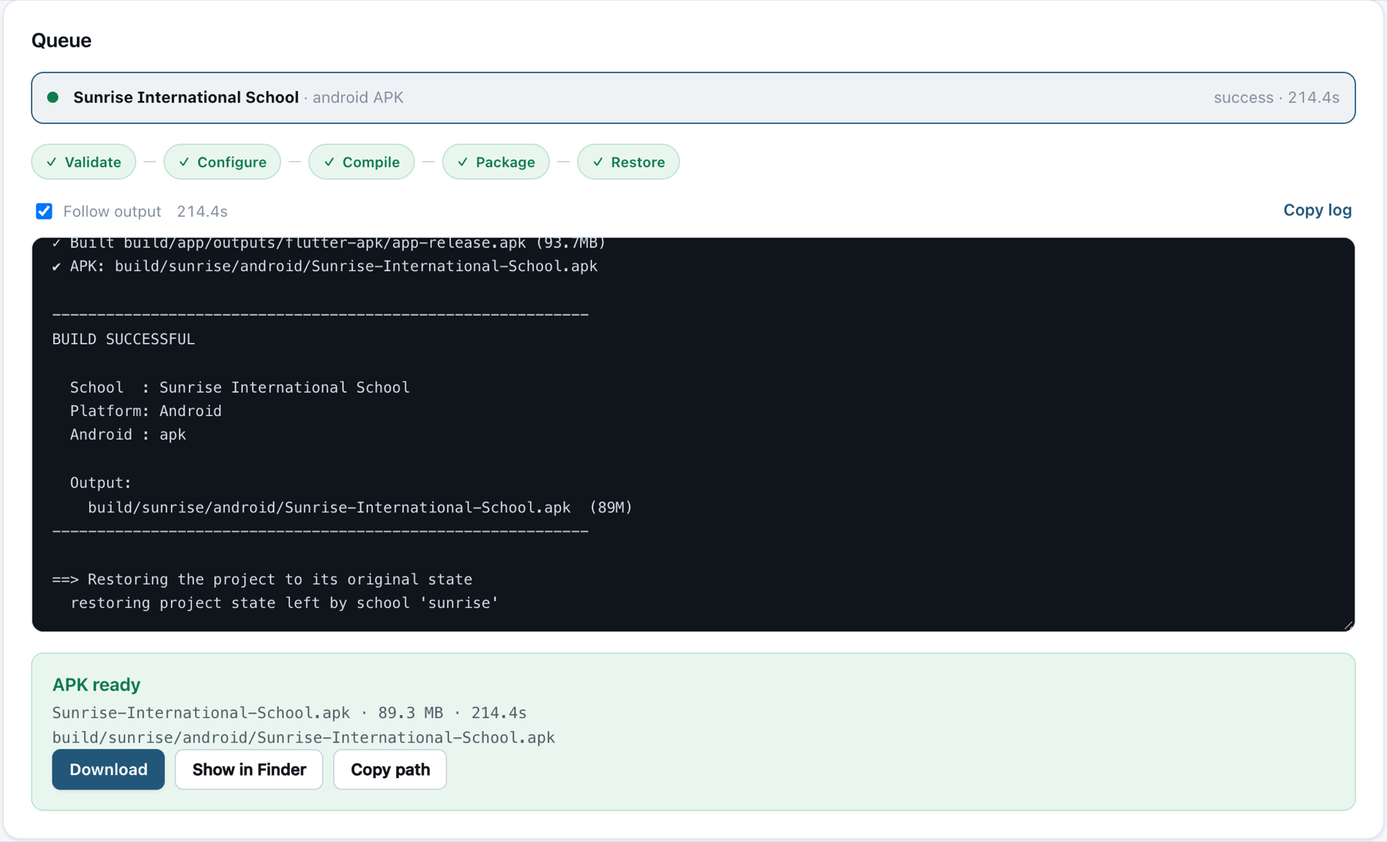Click the 'success · 214.4s' status text
The height and width of the screenshot is (842, 1387).
[x=1276, y=98]
